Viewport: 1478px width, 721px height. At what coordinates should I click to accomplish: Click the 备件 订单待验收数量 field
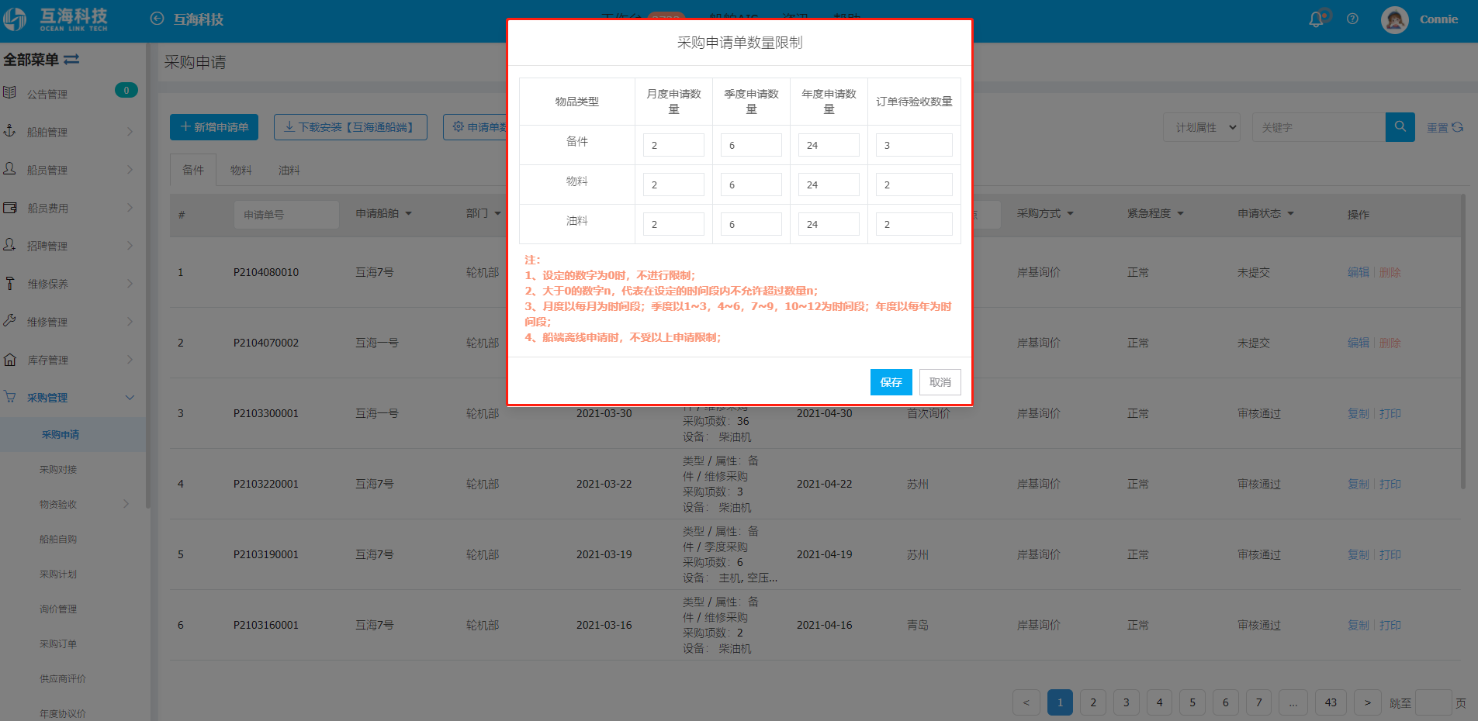coord(914,145)
